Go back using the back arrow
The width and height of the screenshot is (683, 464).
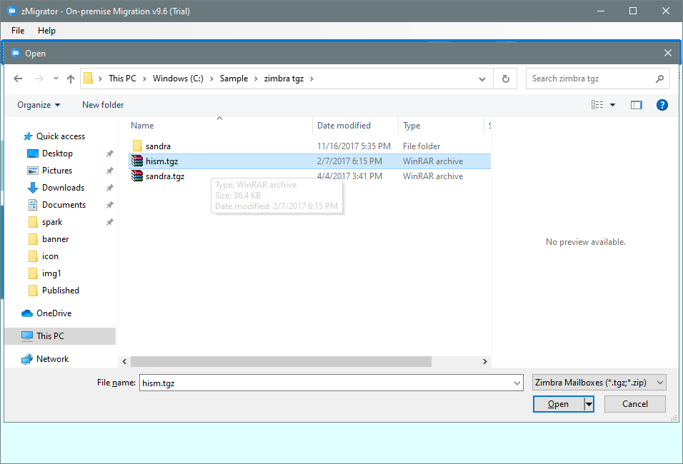18,79
